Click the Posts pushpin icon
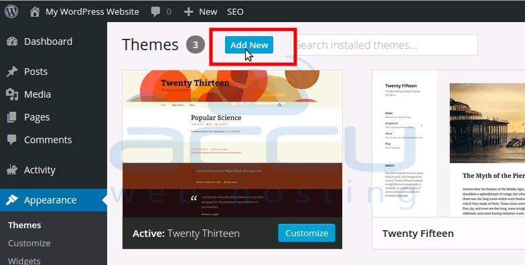 pyautogui.click(x=12, y=72)
